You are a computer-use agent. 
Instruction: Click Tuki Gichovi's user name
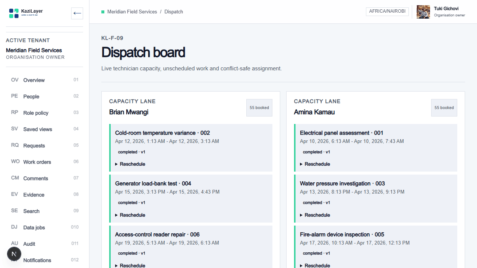point(446,9)
